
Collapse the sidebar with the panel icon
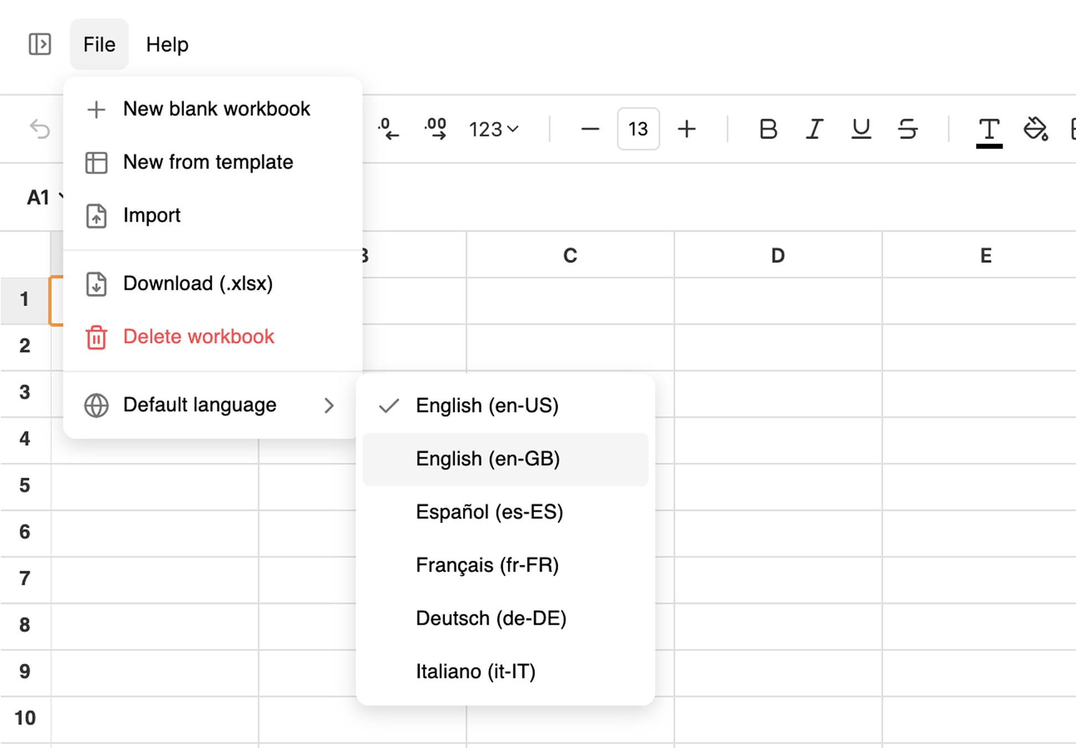pyautogui.click(x=39, y=44)
